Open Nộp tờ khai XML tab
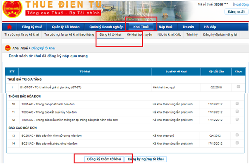Image resolution: width=249 pixels, height=164 pixels. tap(169, 34)
